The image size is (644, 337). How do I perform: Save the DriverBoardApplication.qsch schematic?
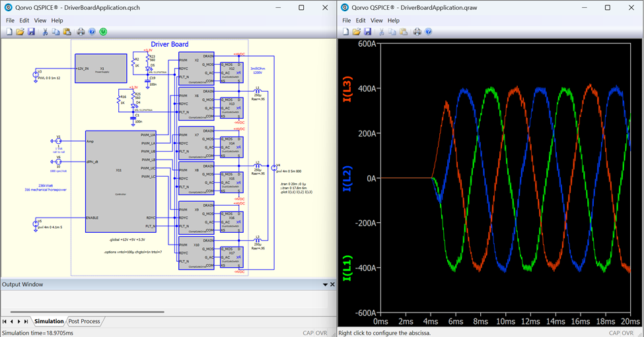pyautogui.click(x=31, y=32)
